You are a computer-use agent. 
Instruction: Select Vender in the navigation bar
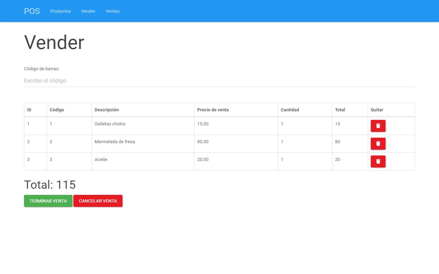(x=88, y=11)
